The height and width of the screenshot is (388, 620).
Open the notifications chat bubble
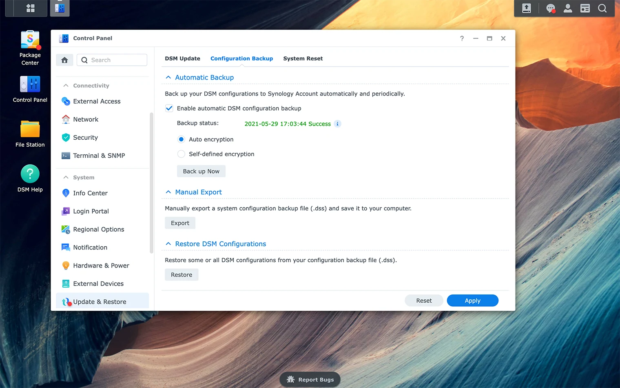coord(550,8)
